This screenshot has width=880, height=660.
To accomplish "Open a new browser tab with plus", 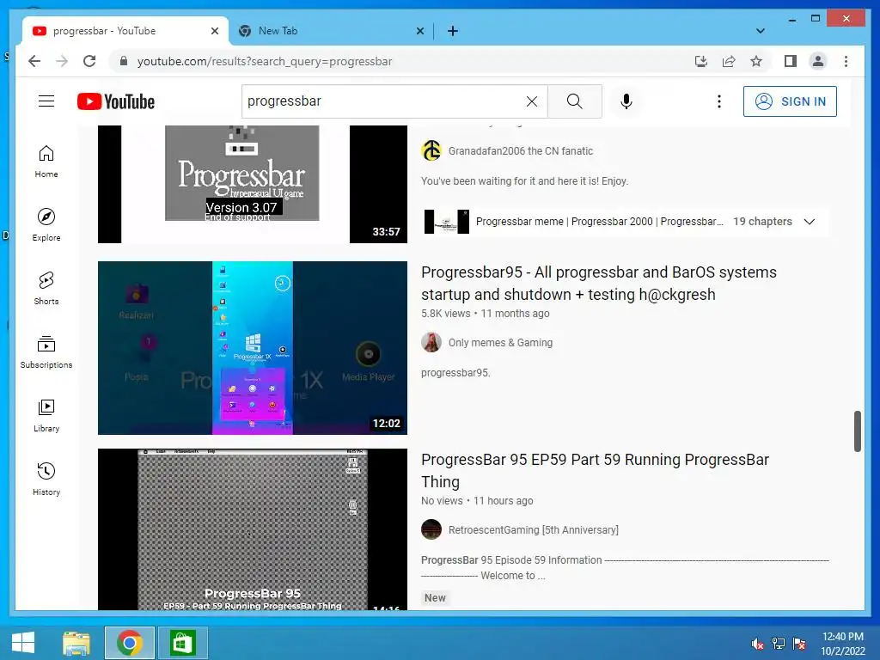I will tap(452, 31).
